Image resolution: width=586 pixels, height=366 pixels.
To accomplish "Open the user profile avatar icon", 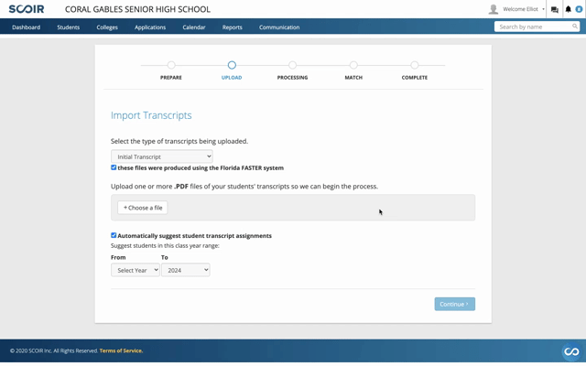I will pyautogui.click(x=494, y=9).
